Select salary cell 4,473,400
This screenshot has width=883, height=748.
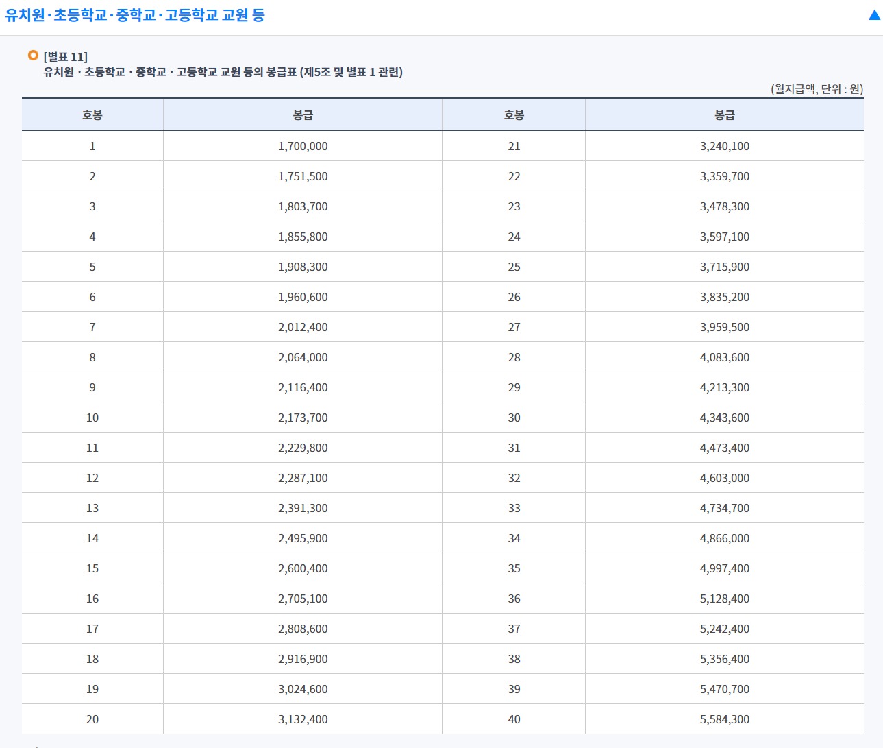click(725, 448)
